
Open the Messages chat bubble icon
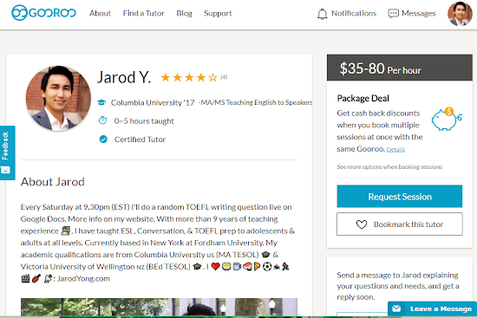pos(393,13)
